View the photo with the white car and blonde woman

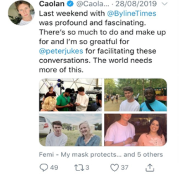tap(71, 130)
